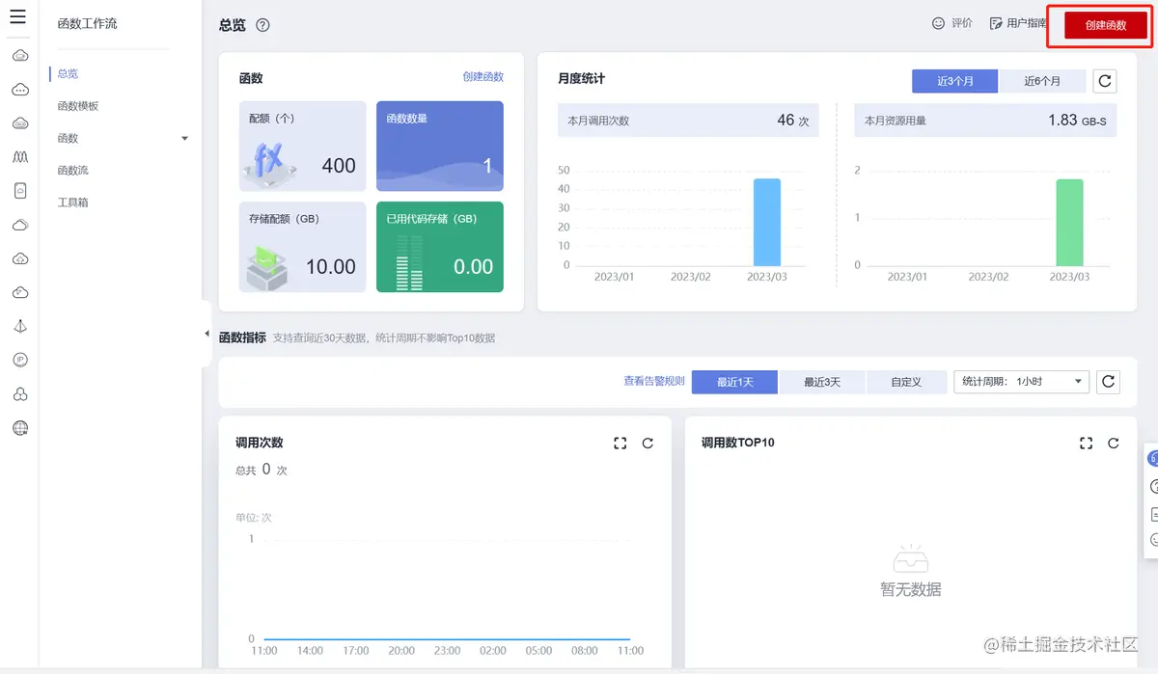Click the 本月资源用量 1.83 GB-S value

(x=1077, y=121)
